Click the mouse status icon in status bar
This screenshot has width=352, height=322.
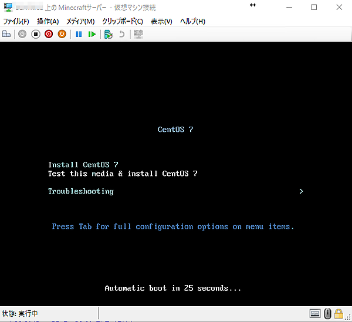[x=327, y=313]
